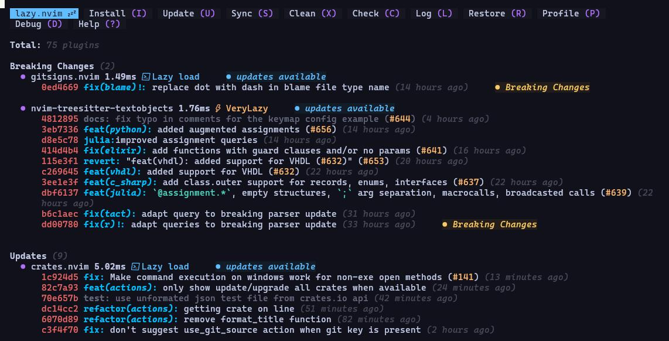Open commit hash 1c924d5
This screenshot has width=669, height=341.
60,277
